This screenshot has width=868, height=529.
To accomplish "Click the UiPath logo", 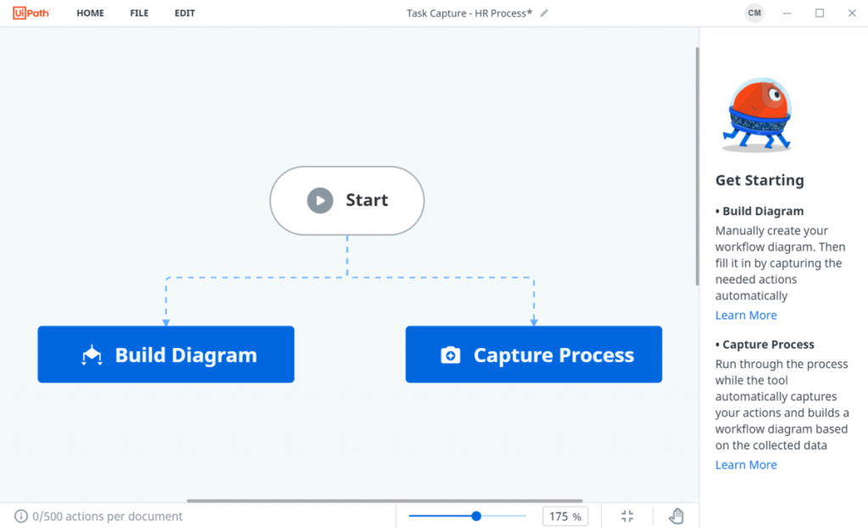I will click(31, 13).
